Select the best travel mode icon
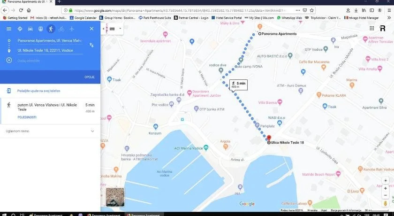 20,29
